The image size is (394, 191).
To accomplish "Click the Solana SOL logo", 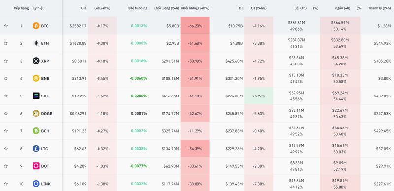I will pyautogui.click(x=36, y=96).
